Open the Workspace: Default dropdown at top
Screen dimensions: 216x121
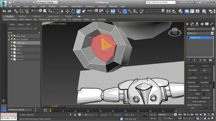point(47,2)
